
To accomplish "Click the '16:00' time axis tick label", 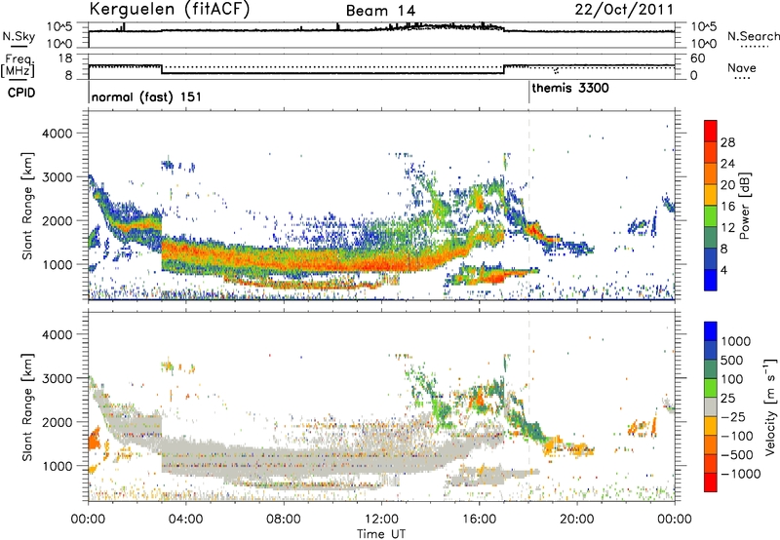I will click(479, 520).
